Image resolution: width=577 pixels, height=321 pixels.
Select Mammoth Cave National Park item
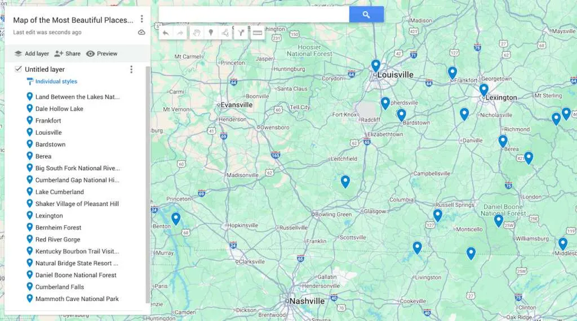pyautogui.click(x=77, y=299)
